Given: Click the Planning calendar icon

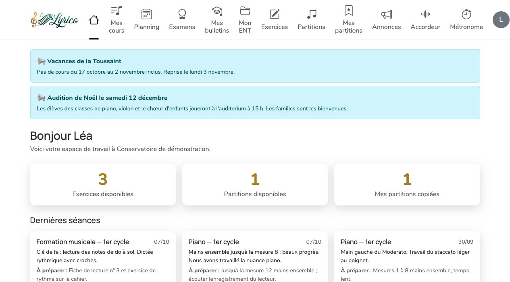Looking at the screenshot, I should coord(147,15).
